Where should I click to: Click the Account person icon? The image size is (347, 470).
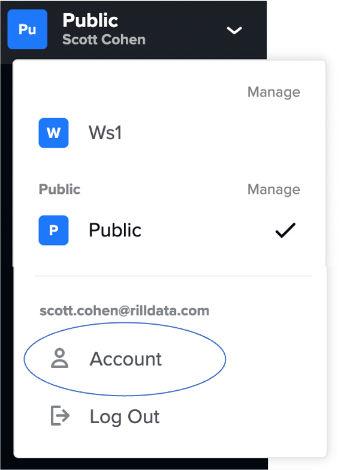coord(59,358)
